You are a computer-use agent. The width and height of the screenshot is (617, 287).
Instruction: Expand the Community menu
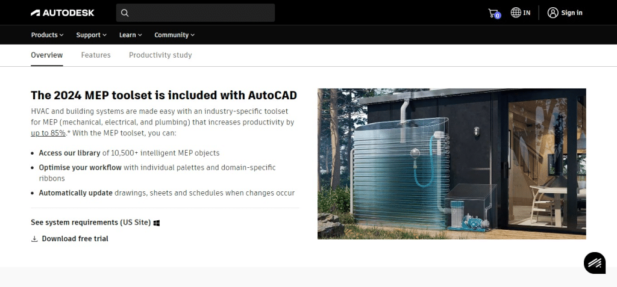tap(174, 35)
